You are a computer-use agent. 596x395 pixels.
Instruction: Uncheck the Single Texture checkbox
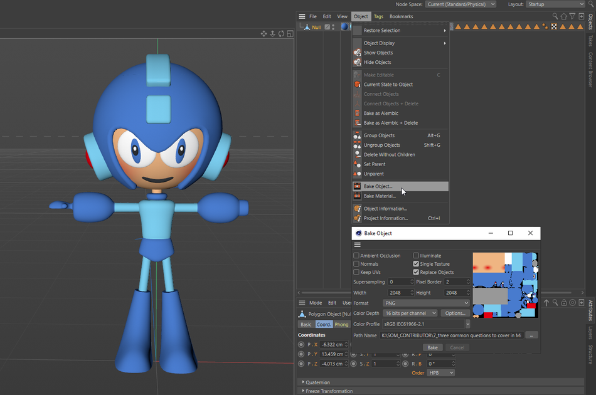point(416,263)
